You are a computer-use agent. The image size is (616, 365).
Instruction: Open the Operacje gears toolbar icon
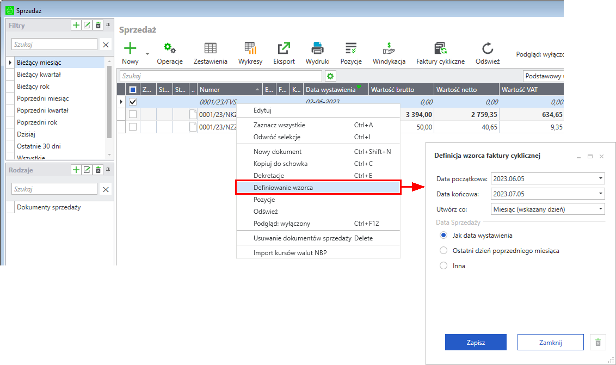coord(169,49)
